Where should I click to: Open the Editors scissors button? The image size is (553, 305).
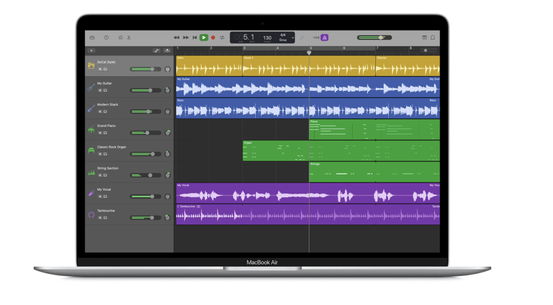click(x=129, y=37)
